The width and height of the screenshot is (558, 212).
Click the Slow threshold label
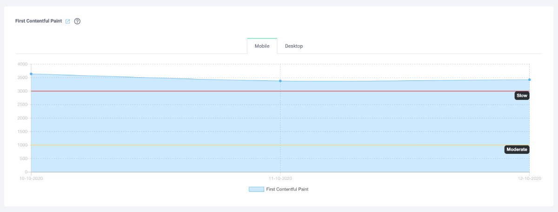[522, 95]
